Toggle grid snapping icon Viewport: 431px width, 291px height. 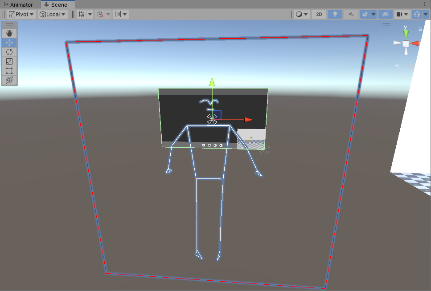click(x=100, y=14)
